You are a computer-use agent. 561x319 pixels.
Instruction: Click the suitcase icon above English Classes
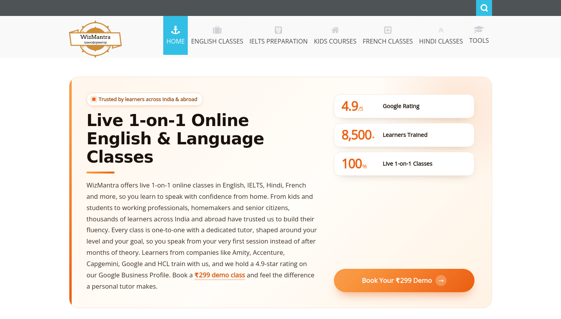click(217, 30)
